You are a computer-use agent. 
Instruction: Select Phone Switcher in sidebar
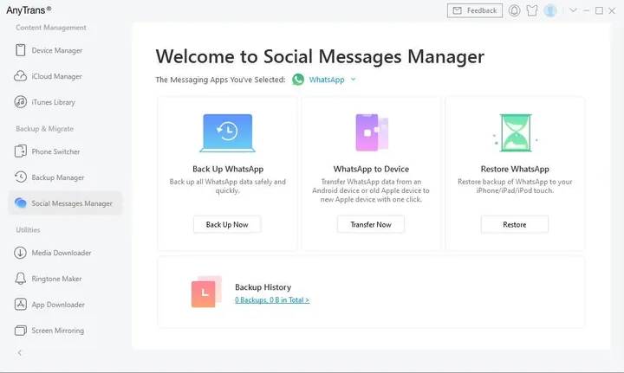pos(55,151)
